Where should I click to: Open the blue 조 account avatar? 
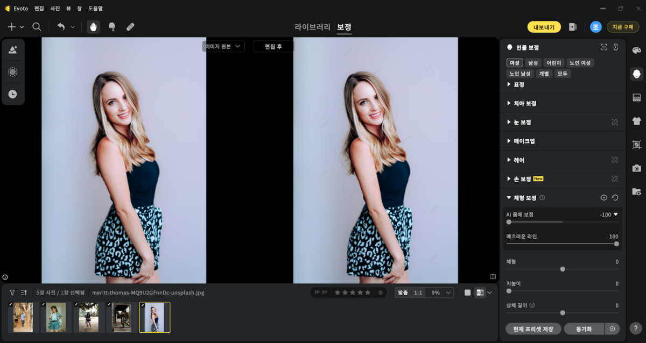tap(595, 27)
